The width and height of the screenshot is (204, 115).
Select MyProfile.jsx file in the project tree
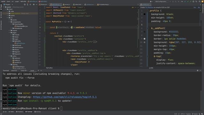coord(20,43)
